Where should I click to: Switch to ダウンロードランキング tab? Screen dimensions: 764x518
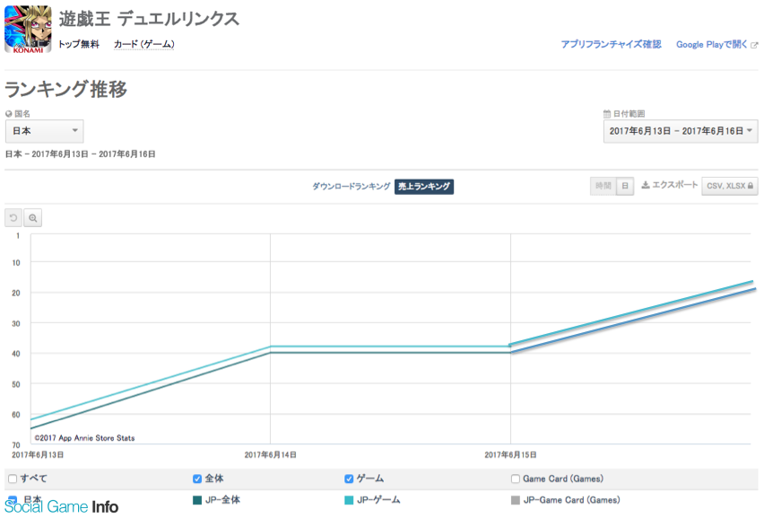pyautogui.click(x=351, y=187)
